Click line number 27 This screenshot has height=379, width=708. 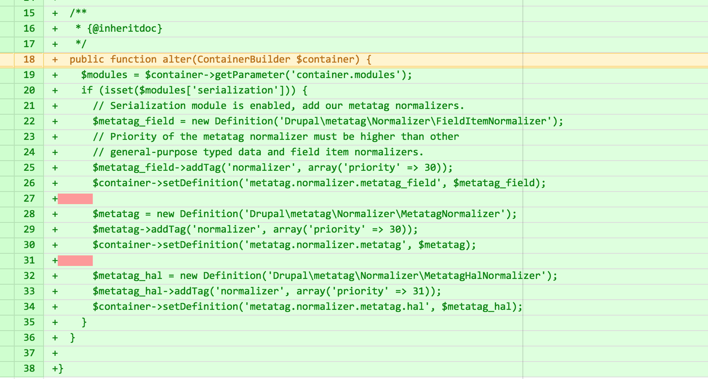pos(29,198)
